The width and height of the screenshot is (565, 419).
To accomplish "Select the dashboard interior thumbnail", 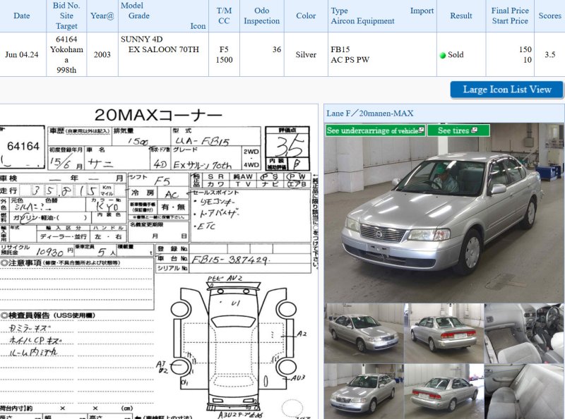I will [524, 333].
